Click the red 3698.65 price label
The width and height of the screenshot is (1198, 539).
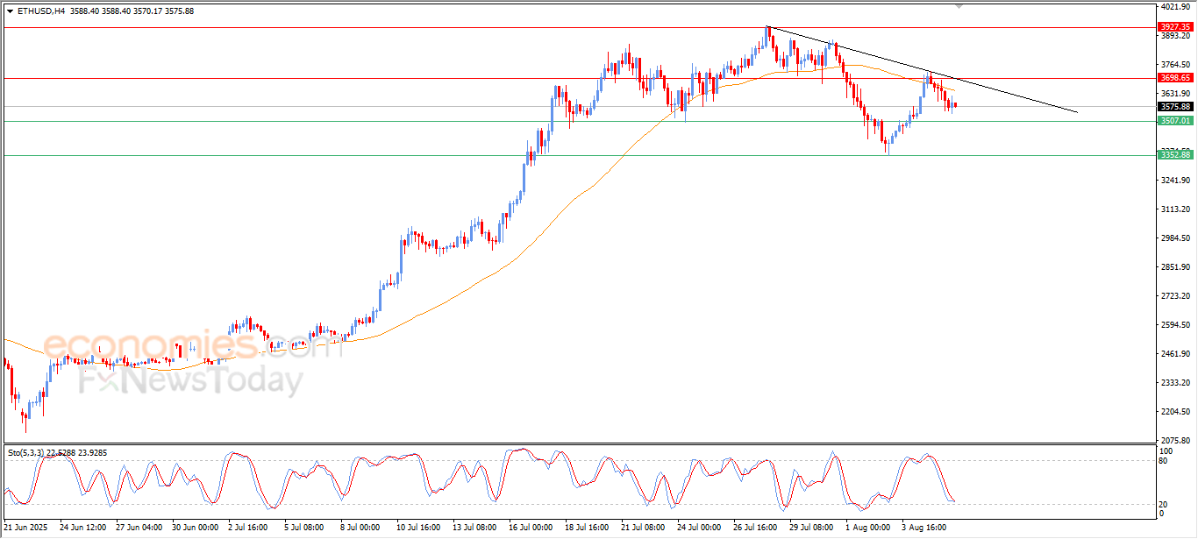point(1175,78)
